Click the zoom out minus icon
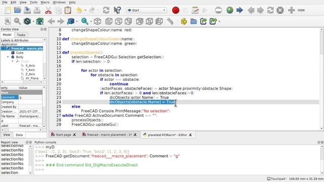The width and height of the screenshot is (324, 182). pyautogui.click(x=301, y=10)
